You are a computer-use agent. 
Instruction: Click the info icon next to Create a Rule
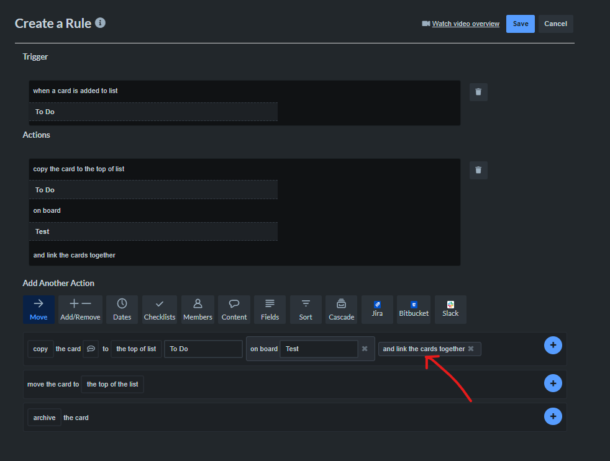coord(100,23)
